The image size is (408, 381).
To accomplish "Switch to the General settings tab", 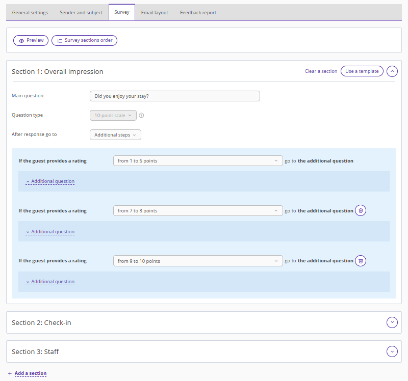I will (30, 13).
